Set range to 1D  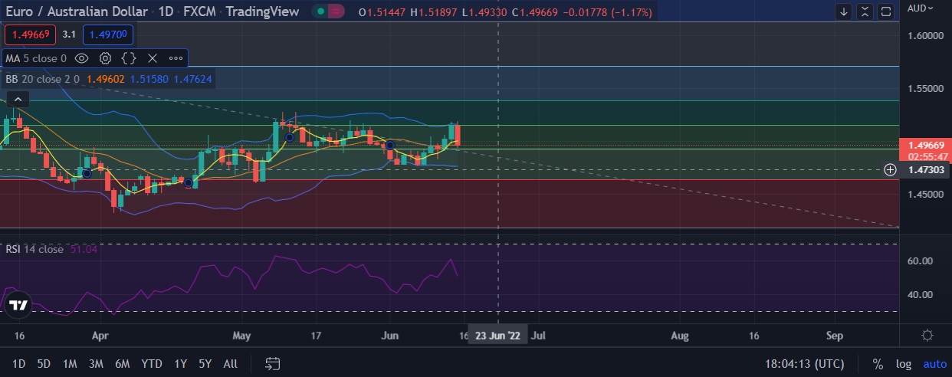[x=19, y=363]
